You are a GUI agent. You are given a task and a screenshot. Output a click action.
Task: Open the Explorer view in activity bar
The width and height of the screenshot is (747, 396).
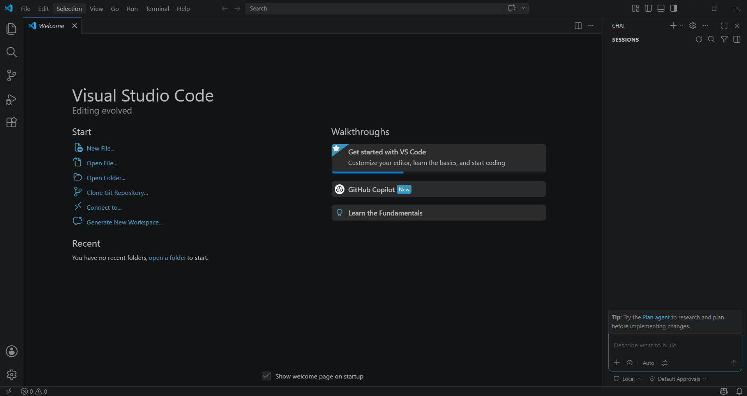[x=12, y=28]
